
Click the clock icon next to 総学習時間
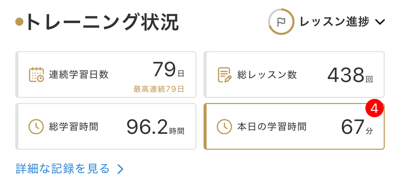tap(36, 126)
